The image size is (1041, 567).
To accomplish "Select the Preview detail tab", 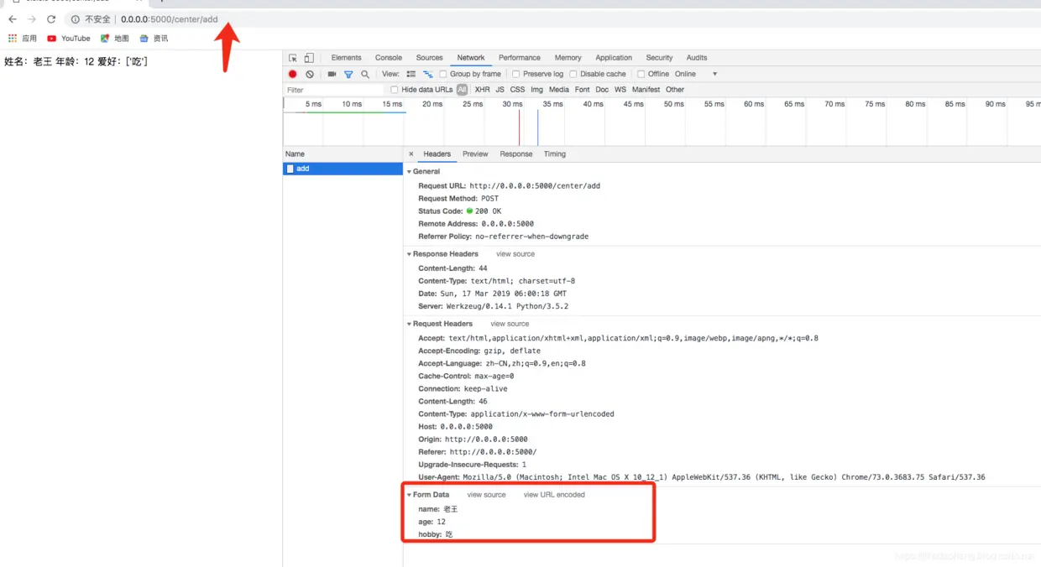I will tap(475, 154).
